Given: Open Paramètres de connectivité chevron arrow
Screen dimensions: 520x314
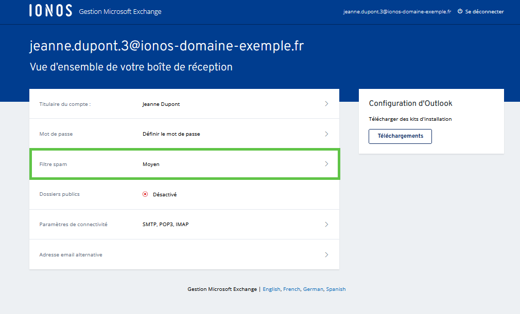Looking at the screenshot, I should point(326,225).
